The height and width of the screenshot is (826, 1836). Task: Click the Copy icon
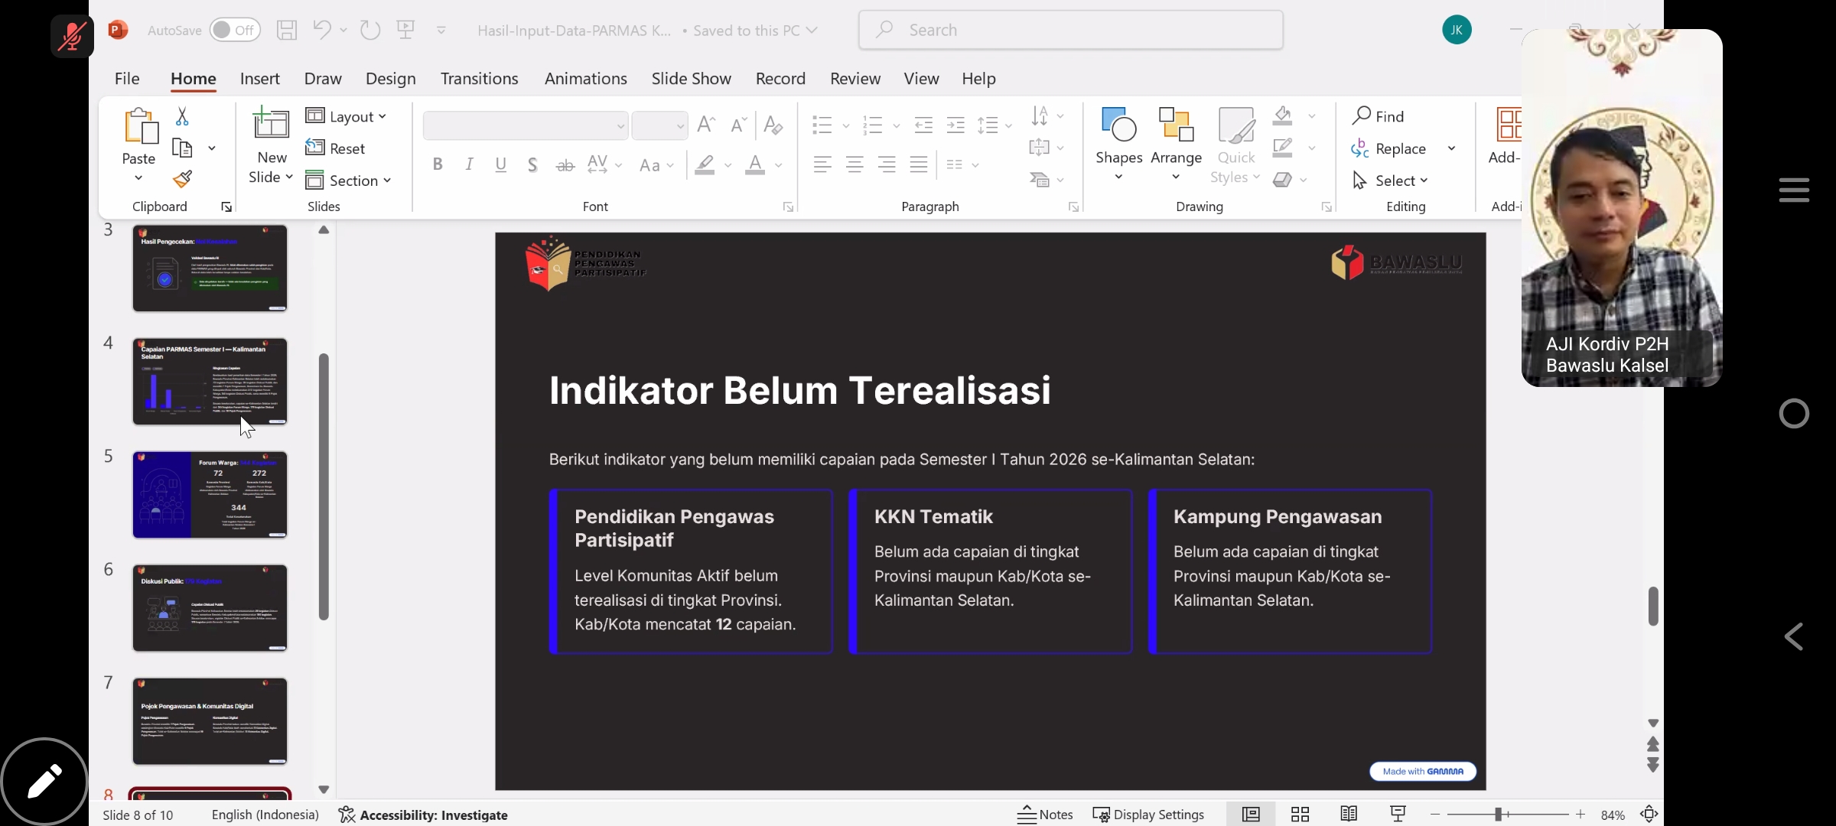[x=182, y=148]
